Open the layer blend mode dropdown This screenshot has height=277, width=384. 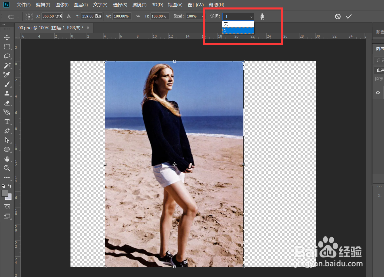point(379,70)
